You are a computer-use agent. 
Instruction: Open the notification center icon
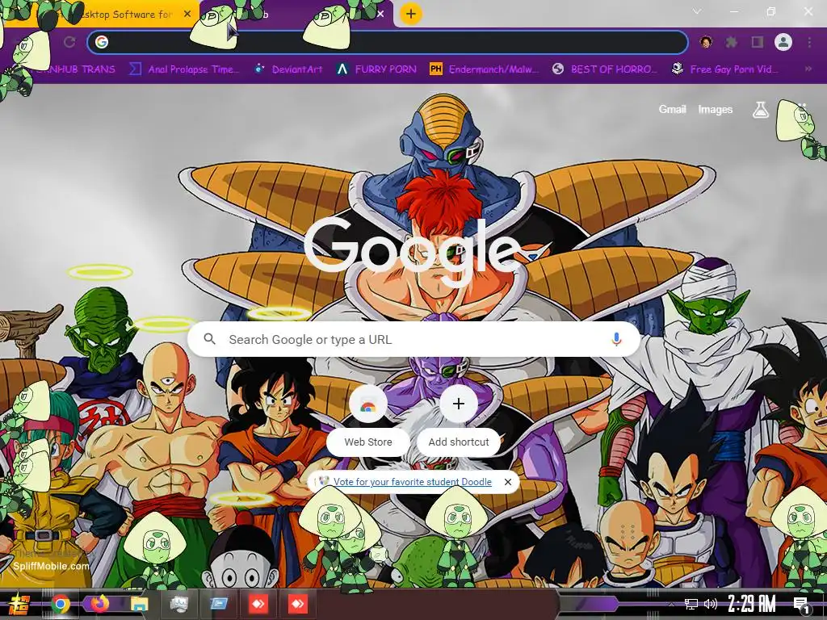coord(801,605)
